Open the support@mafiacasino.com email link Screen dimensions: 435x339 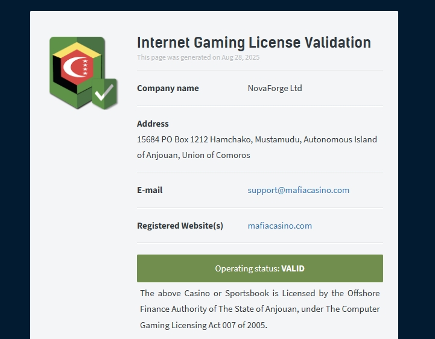(x=298, y=190)
